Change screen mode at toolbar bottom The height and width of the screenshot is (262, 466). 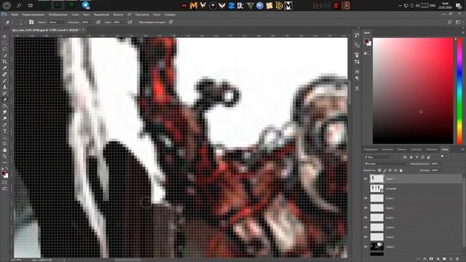point(4,188)
